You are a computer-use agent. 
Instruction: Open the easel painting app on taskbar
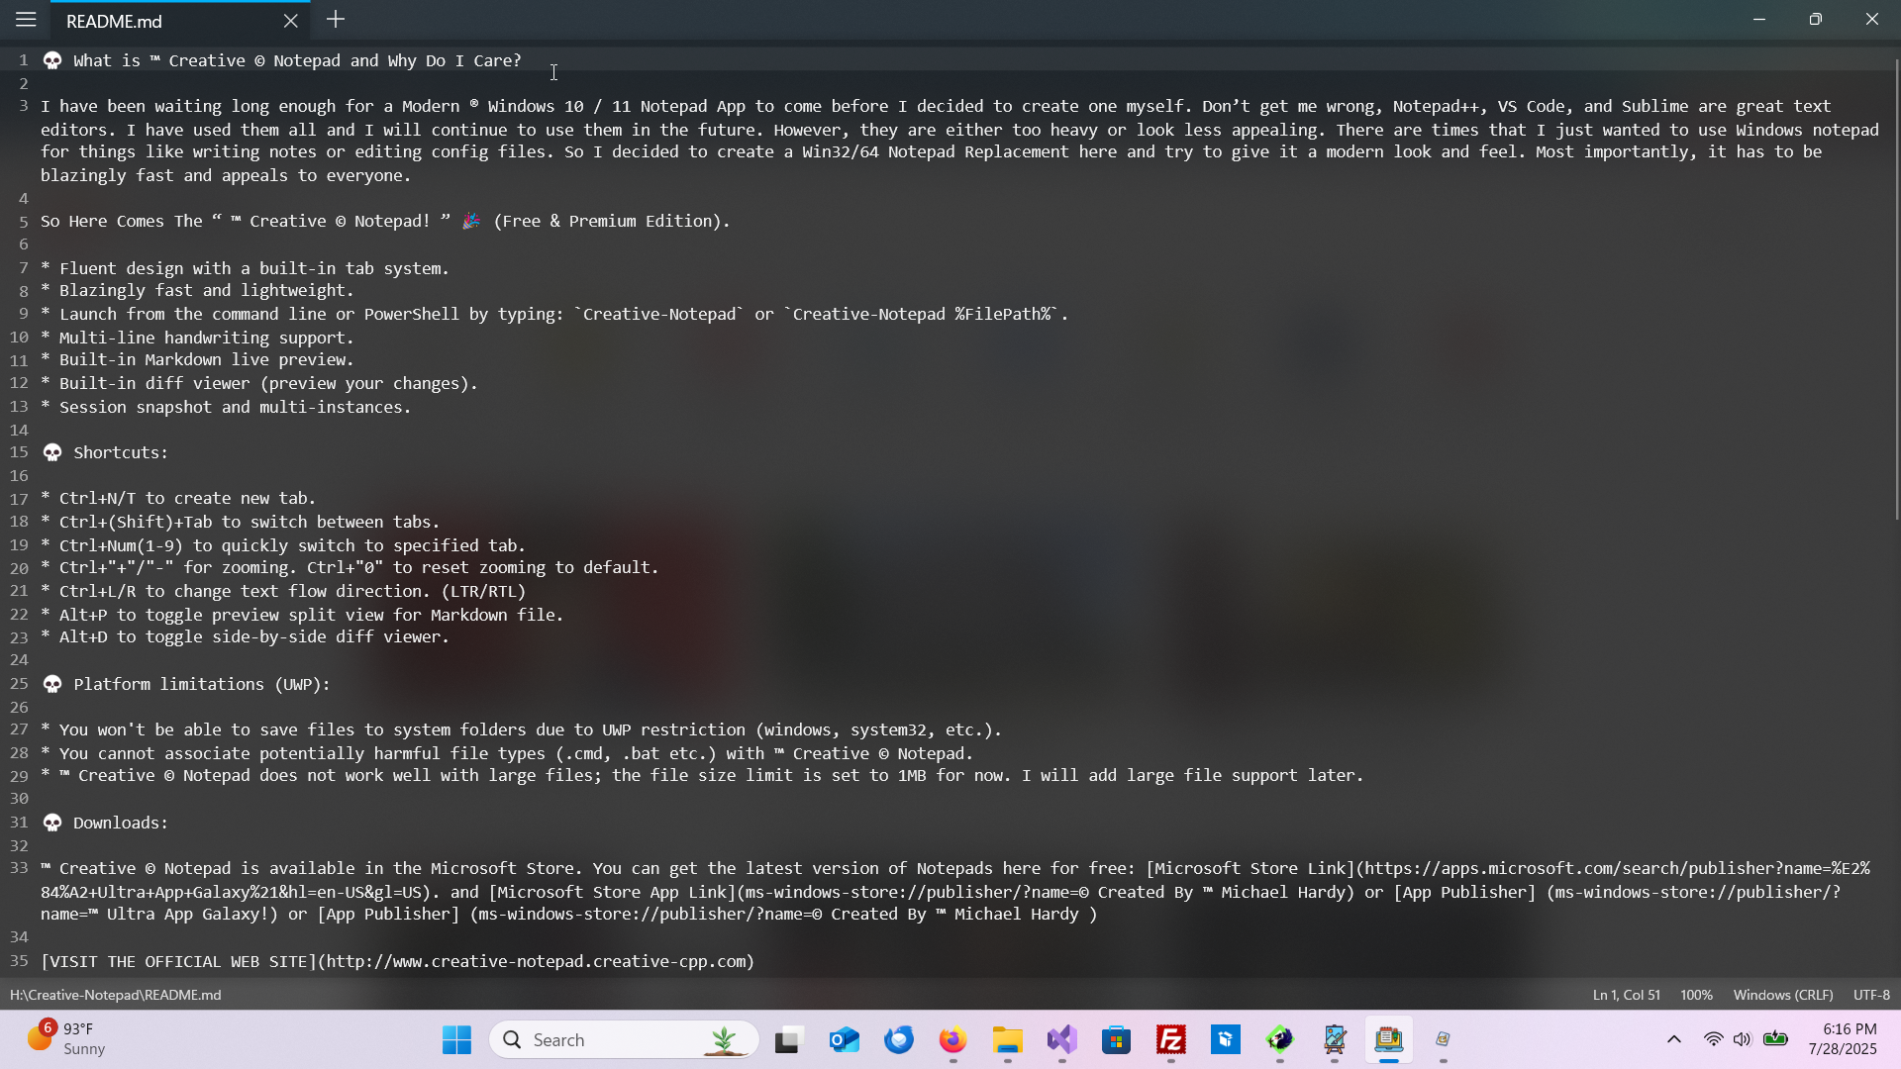click(x=1335, y=1040)
